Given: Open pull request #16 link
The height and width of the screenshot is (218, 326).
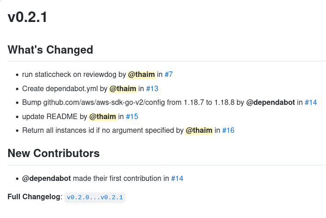Looking at the screenshot, I should [x=228, y=131].
